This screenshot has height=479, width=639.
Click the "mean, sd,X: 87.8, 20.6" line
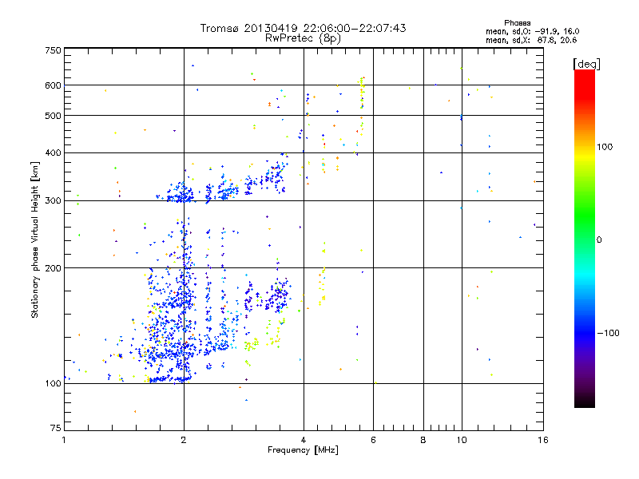[531, 40]
